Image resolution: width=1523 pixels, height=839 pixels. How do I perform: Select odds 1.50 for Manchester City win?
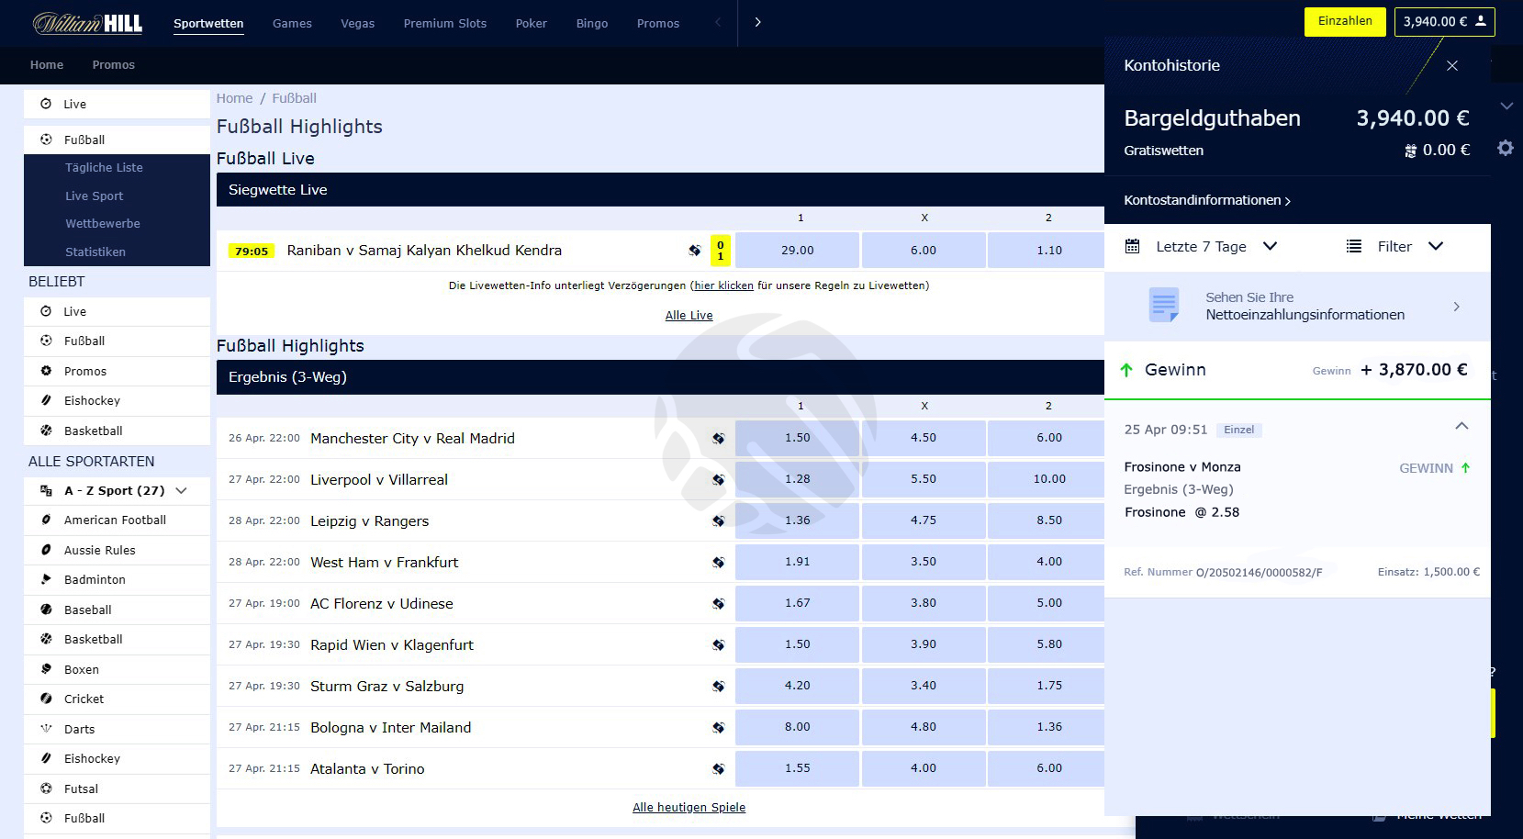[x=797, y=438]
